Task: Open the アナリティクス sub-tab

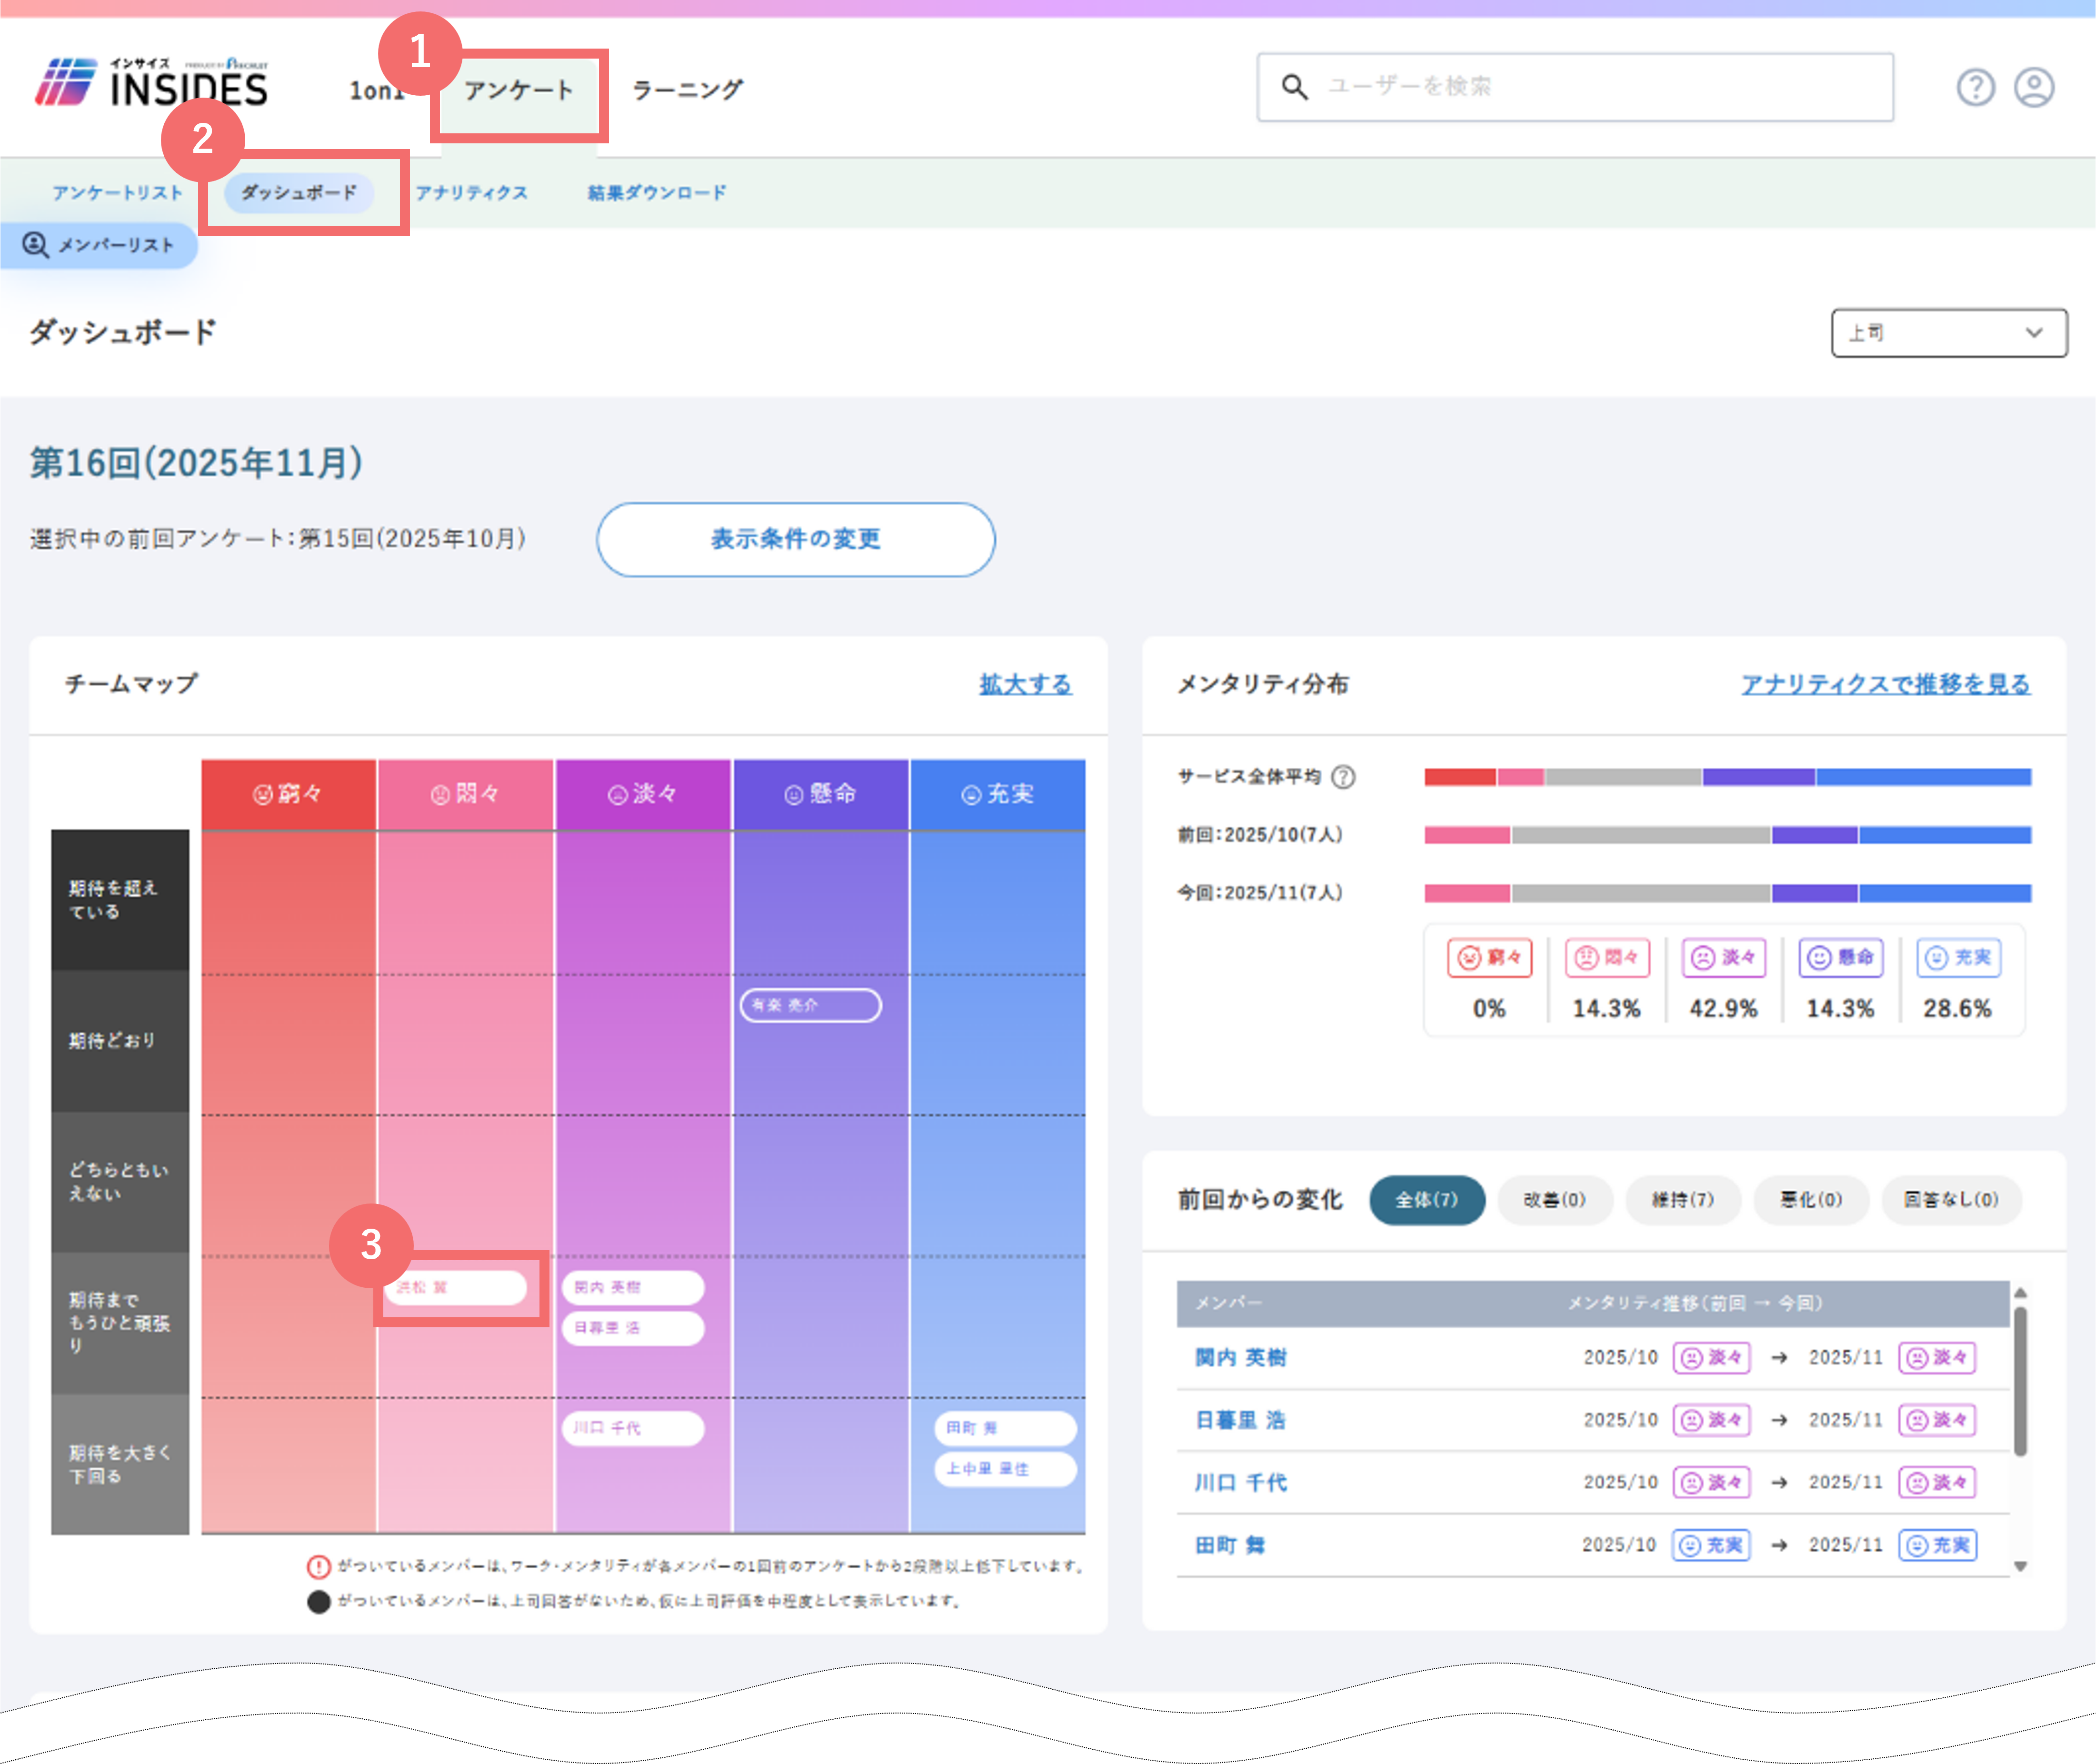Action: 471,193
